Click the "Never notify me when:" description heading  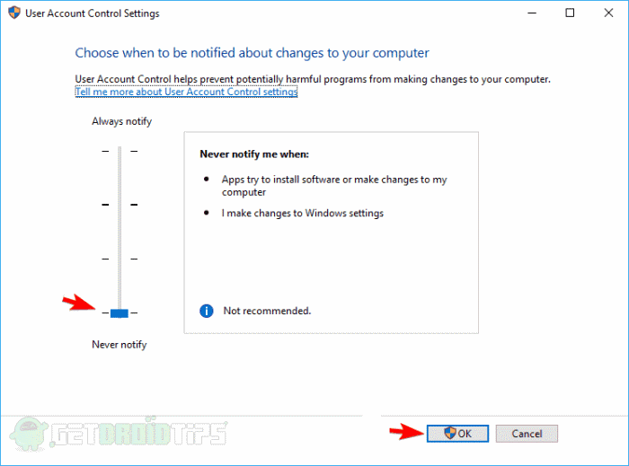pos(253,154)
